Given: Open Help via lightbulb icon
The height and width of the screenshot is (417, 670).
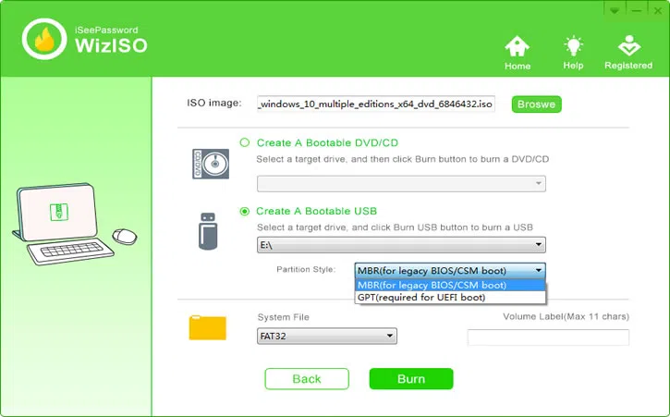Looking at the screenshot, I should pos(574,47).
